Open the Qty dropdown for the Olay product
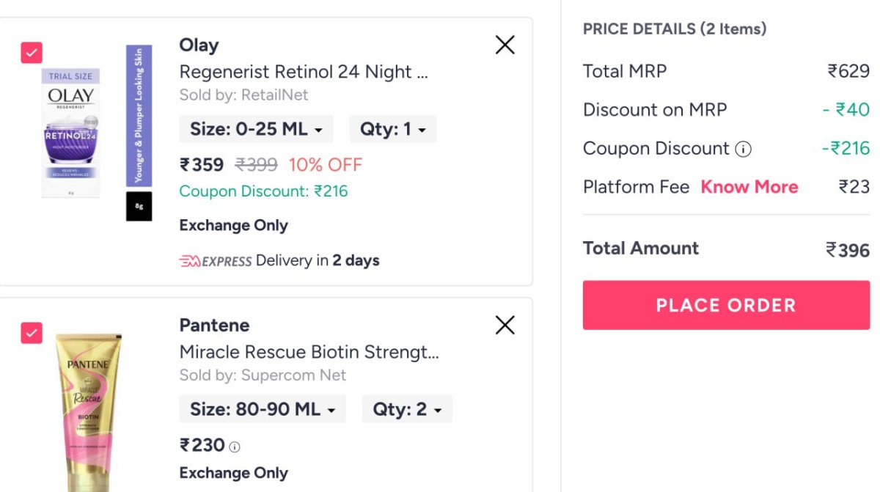The image size is (880, 492). pos(392,128)
